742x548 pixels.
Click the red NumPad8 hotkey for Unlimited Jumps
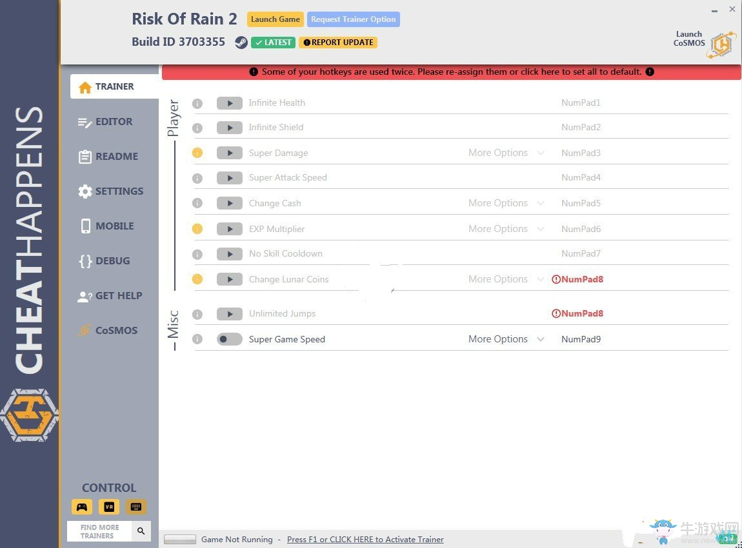click(578, 313)
